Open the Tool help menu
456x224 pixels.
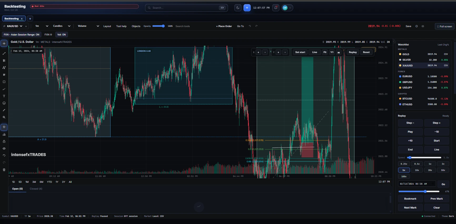[121, 26]
